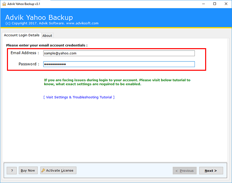This screenshot has width=232, height=183.
Task: Click the Email Address input field
Action: [119, 53]
